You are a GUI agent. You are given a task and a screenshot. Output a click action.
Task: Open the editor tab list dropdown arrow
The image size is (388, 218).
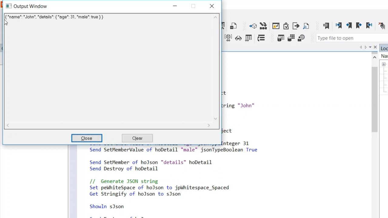370,47
